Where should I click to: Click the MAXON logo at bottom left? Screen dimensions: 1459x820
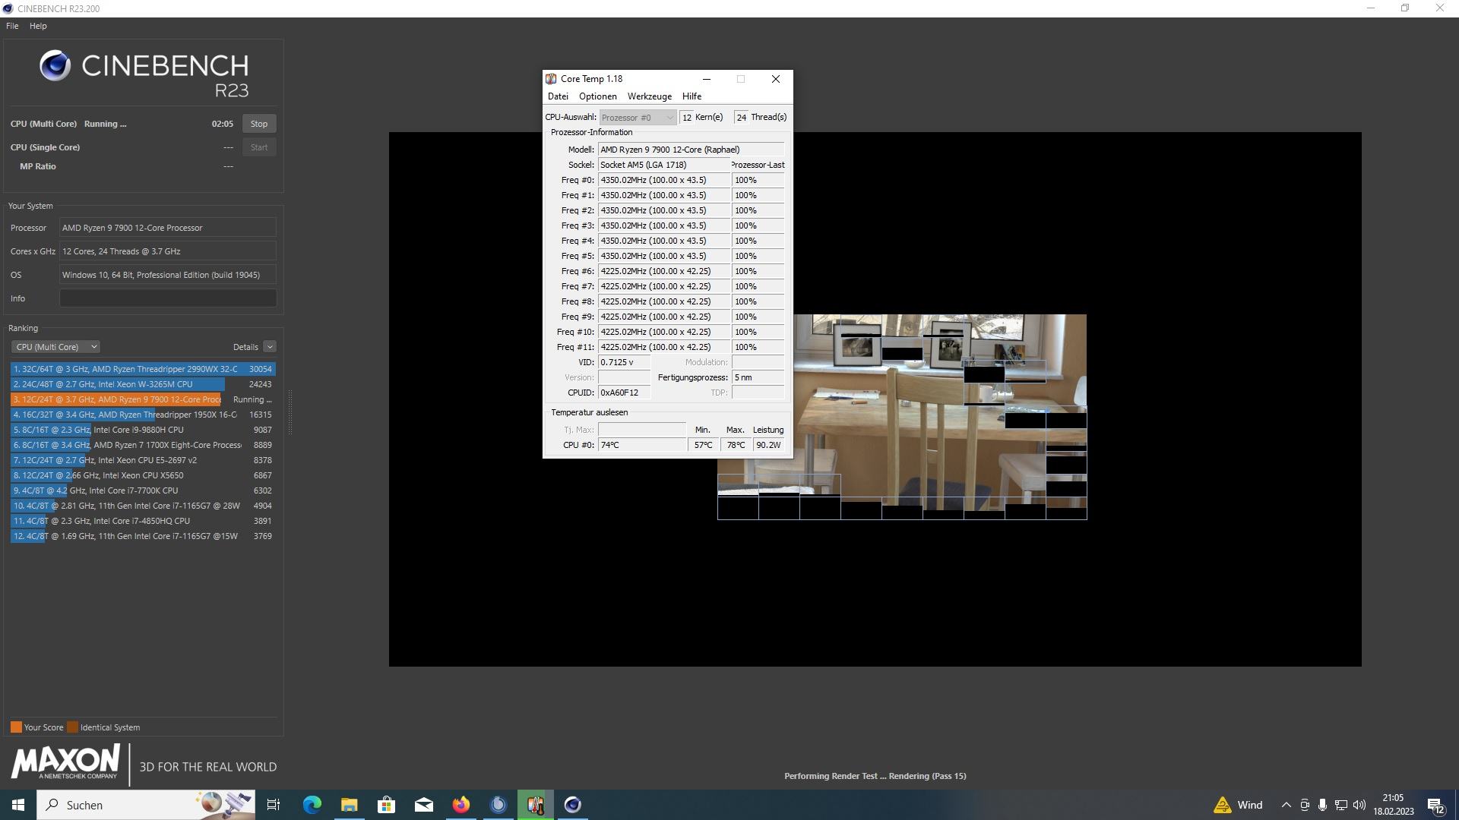[x=65, y=762]
